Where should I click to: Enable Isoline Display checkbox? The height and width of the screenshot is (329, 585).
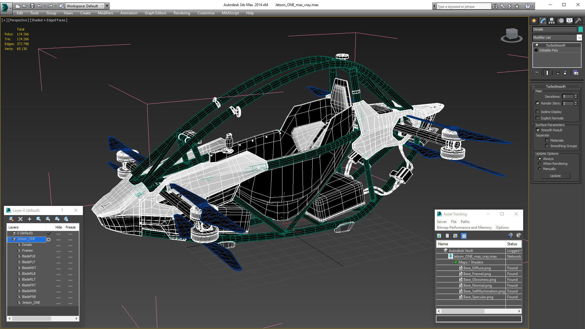(537, 112)
